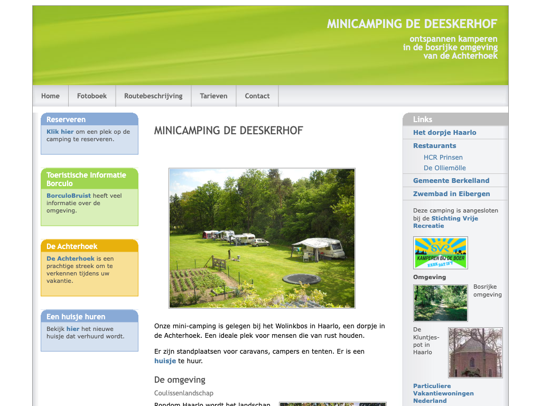
Task: Click the 'Klik hier' reservation link
Action: click(x=60, y=132)
